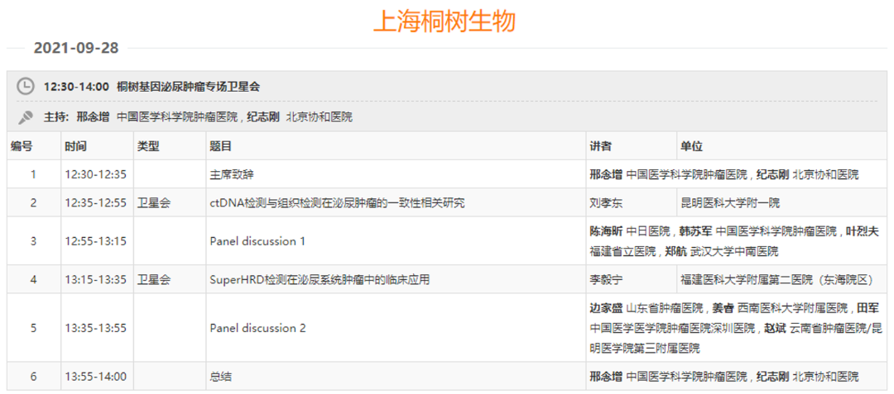Click the 时间 column header
The height and width of the screenshot is (394, 894).
(x=75, y=146)
